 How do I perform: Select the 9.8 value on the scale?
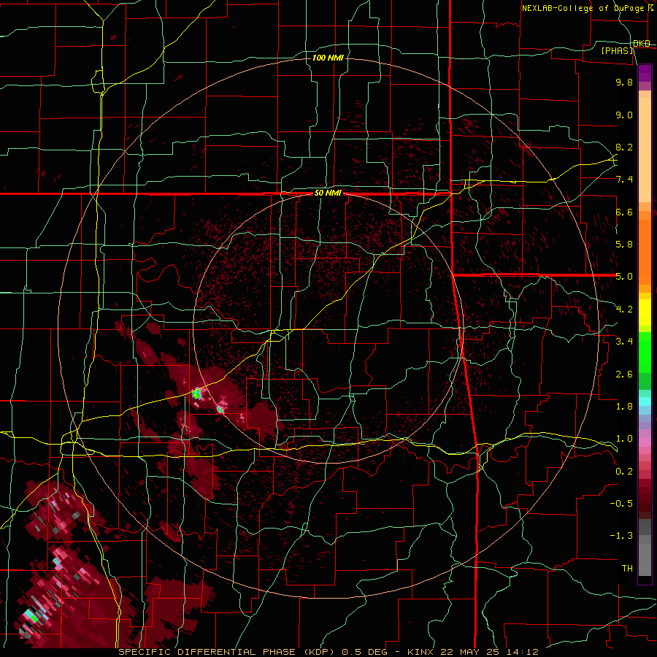tap(624, 82)
